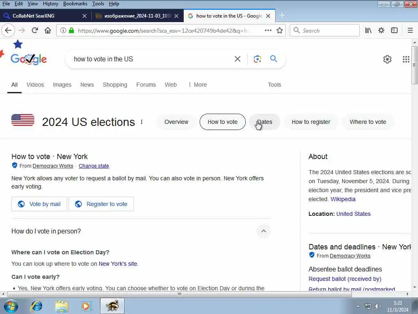The height and width of the screenshot is (314, 418).
Task: Collapse the 'How do I vote in person?' section
Action: 263,231
